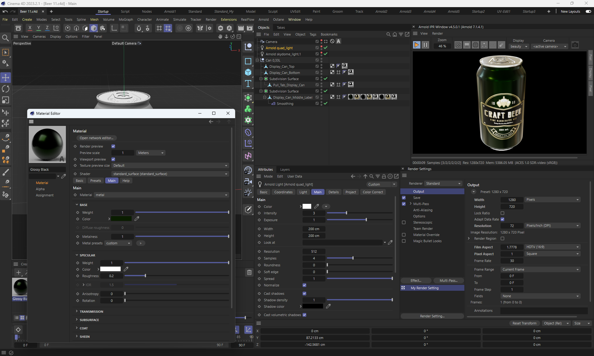The image size is (594, 356).
Task: Open the Renderer Standard dropdown
Action: pos(443,183)
